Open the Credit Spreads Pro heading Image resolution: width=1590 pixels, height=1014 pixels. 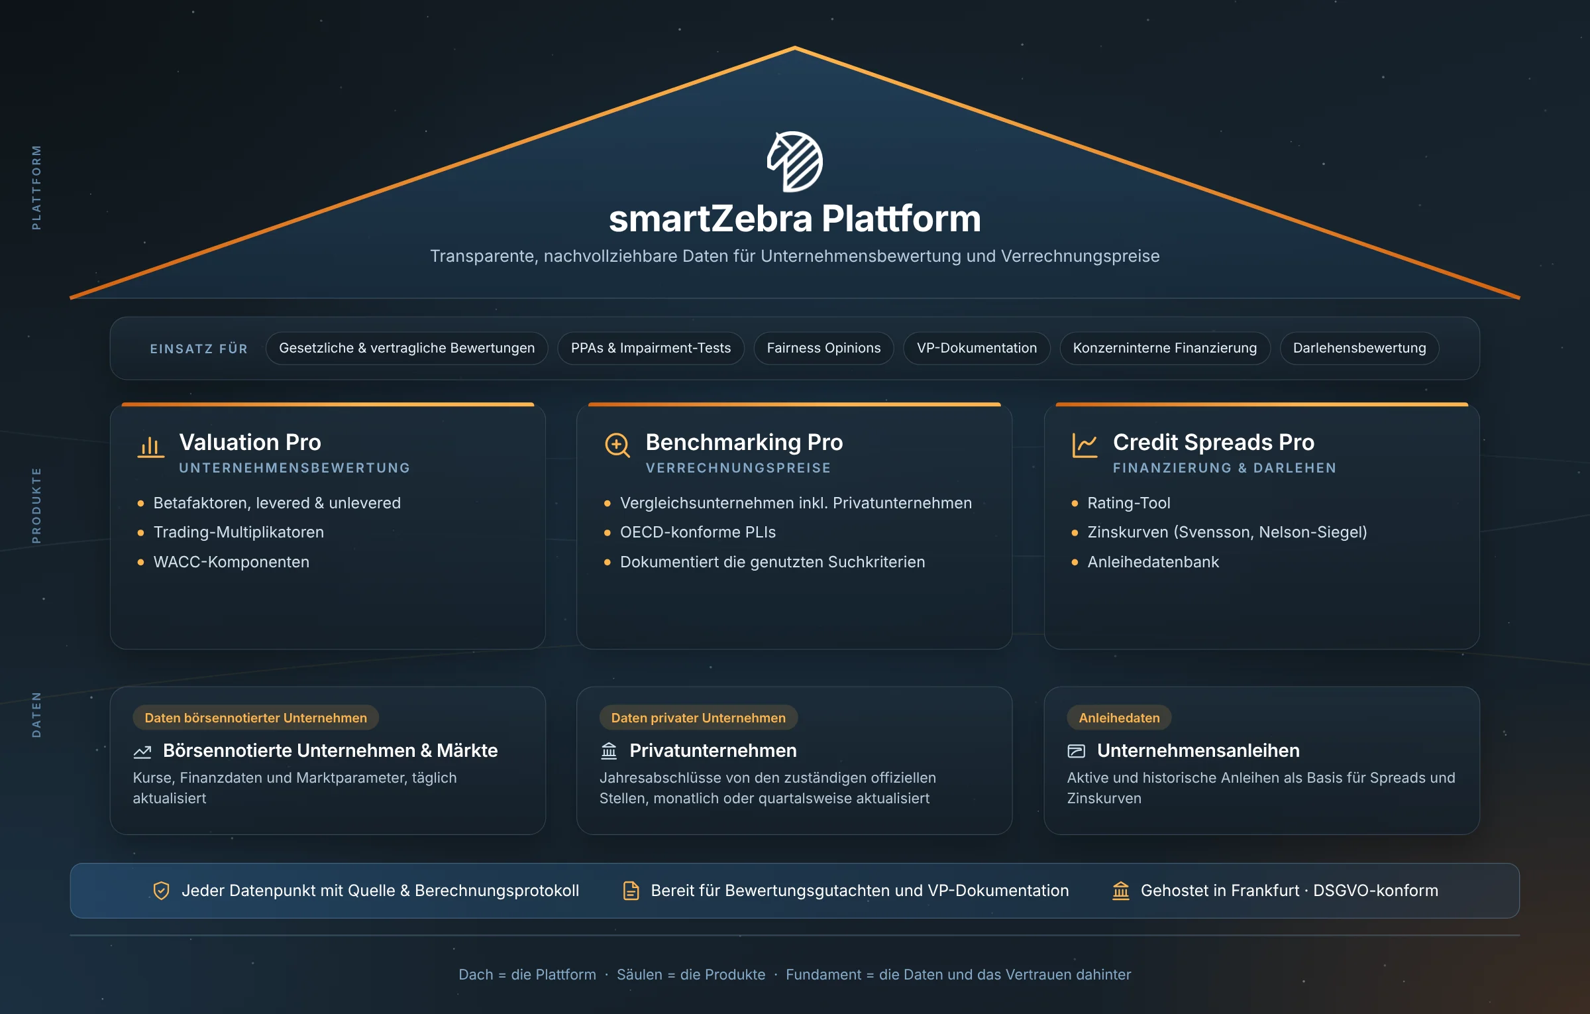(x=1213, y=442)
